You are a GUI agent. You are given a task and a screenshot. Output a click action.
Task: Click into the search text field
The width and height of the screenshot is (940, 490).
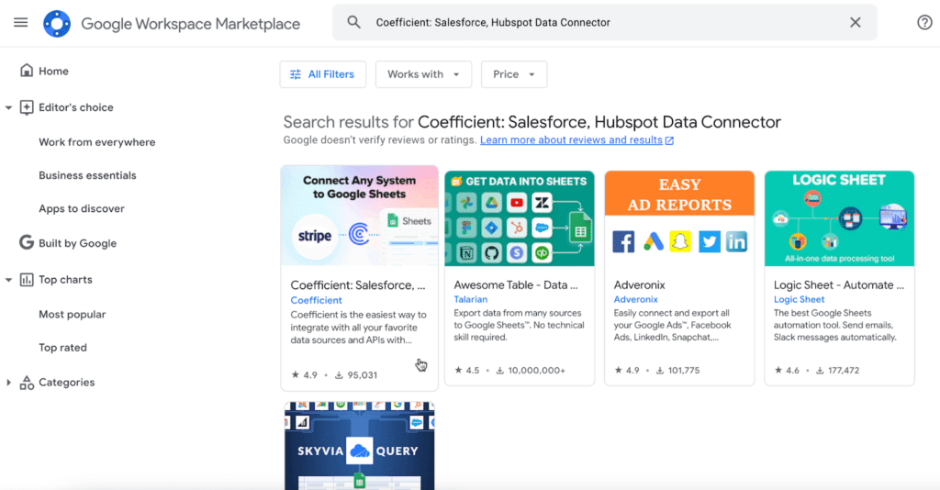[x=597, y=23]
